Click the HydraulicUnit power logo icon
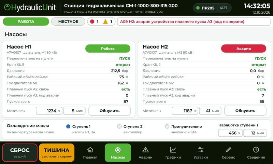273x164 pixels. 7,7
